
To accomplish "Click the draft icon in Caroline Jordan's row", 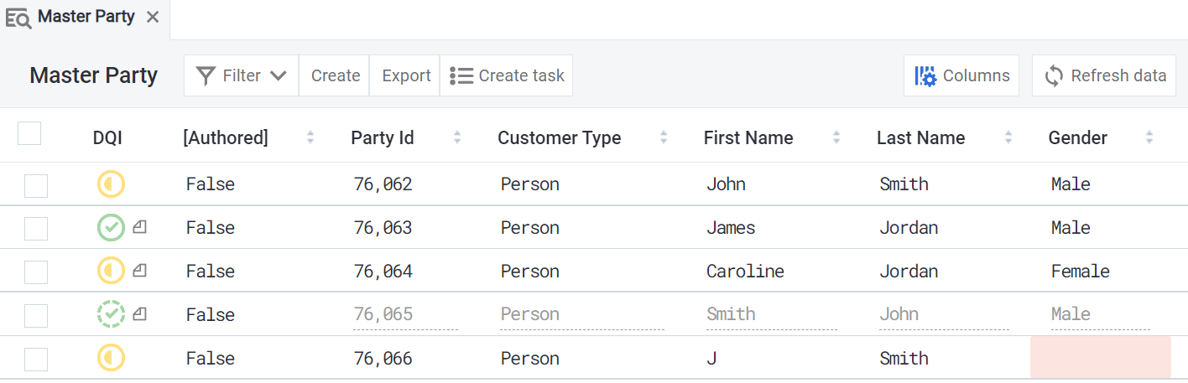I will click(x=140, y=271).
